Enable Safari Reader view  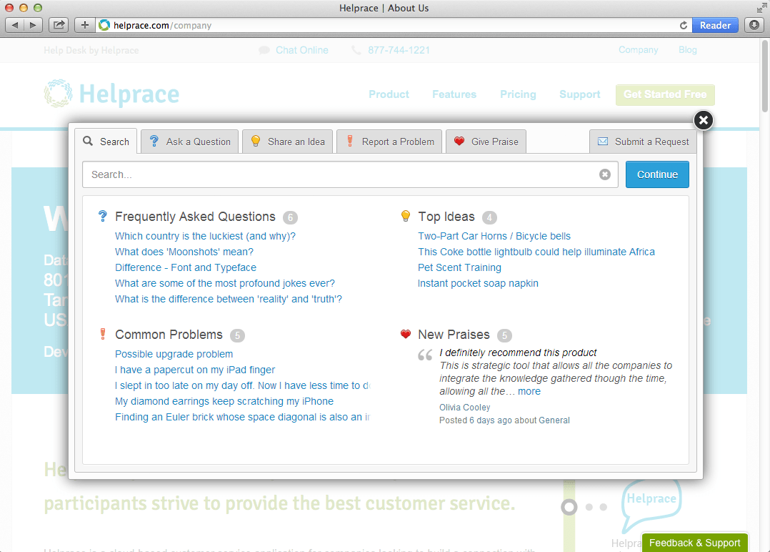point(715,25)
